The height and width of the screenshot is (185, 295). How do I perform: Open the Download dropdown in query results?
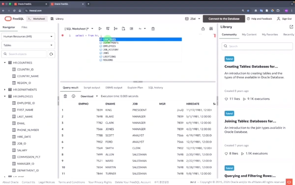[x=89, y=96]
